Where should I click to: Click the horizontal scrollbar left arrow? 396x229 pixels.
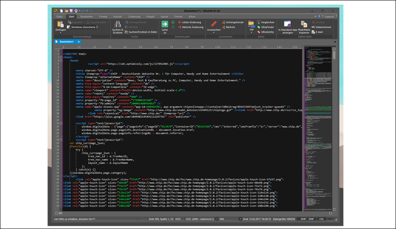(x=57, y=213)
